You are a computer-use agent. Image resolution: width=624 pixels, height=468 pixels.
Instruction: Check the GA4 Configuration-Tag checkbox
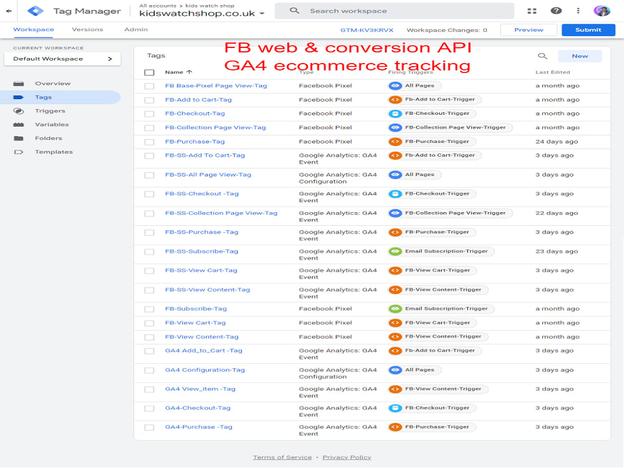pyautogui.click(x=149, y=369)
